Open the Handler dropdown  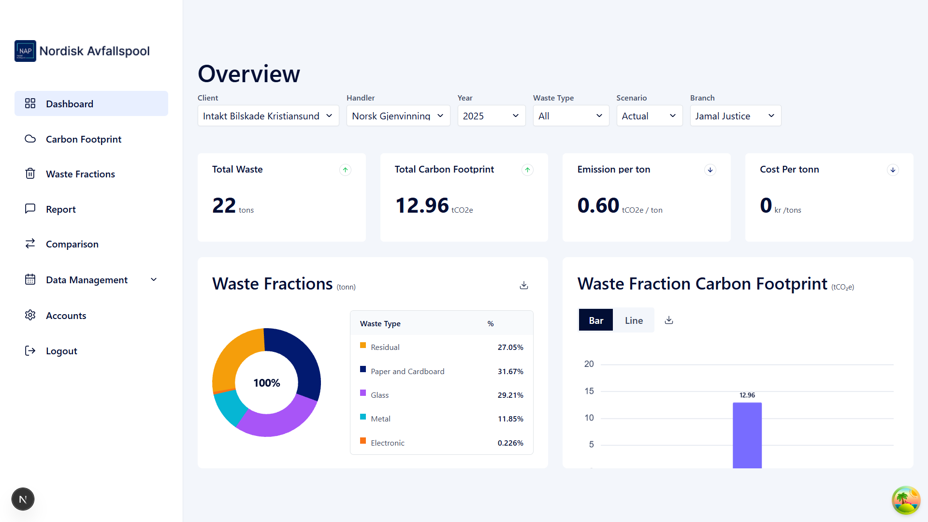(x=398, y=116)
